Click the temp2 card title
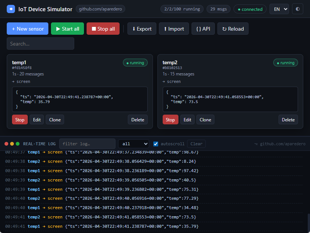Viewport: 310px width, 233px height. (x=170, y=62)
